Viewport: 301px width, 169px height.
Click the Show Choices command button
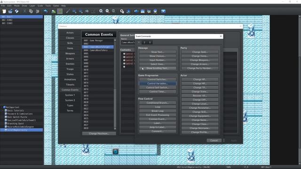pyautogui.click(x=158, y=56)
